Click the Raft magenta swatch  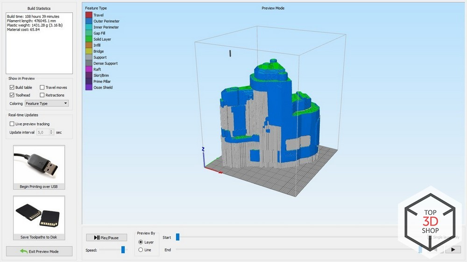[x=89, y=70]
